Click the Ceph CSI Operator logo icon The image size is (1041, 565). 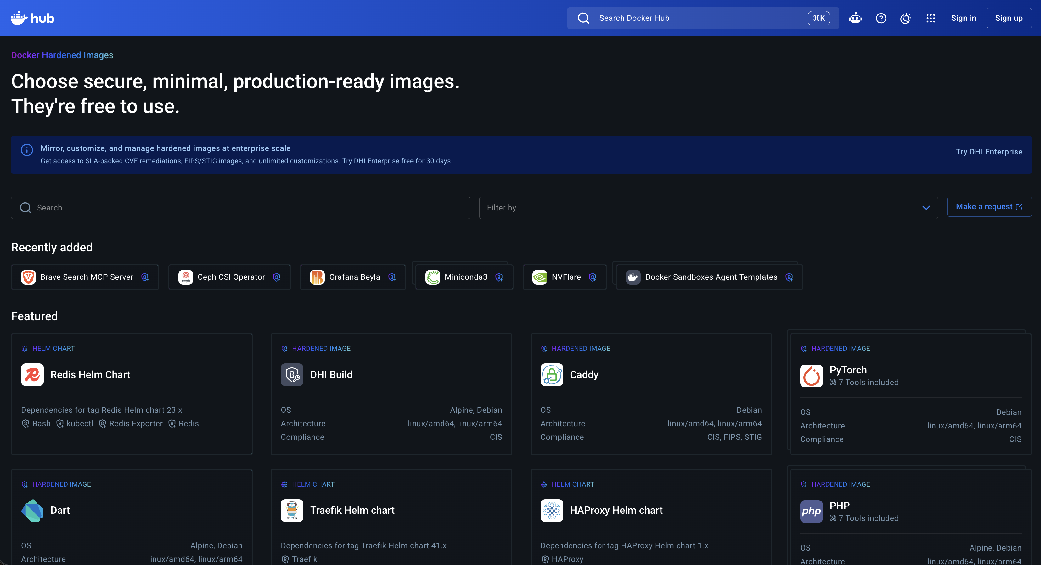point(185,277)
